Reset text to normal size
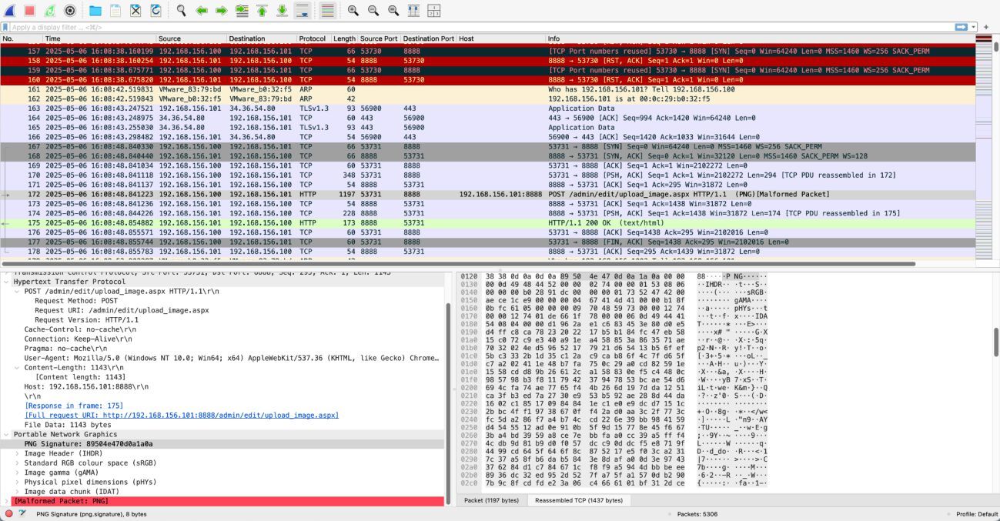1000x521 pixels. (x=393, y=11)
